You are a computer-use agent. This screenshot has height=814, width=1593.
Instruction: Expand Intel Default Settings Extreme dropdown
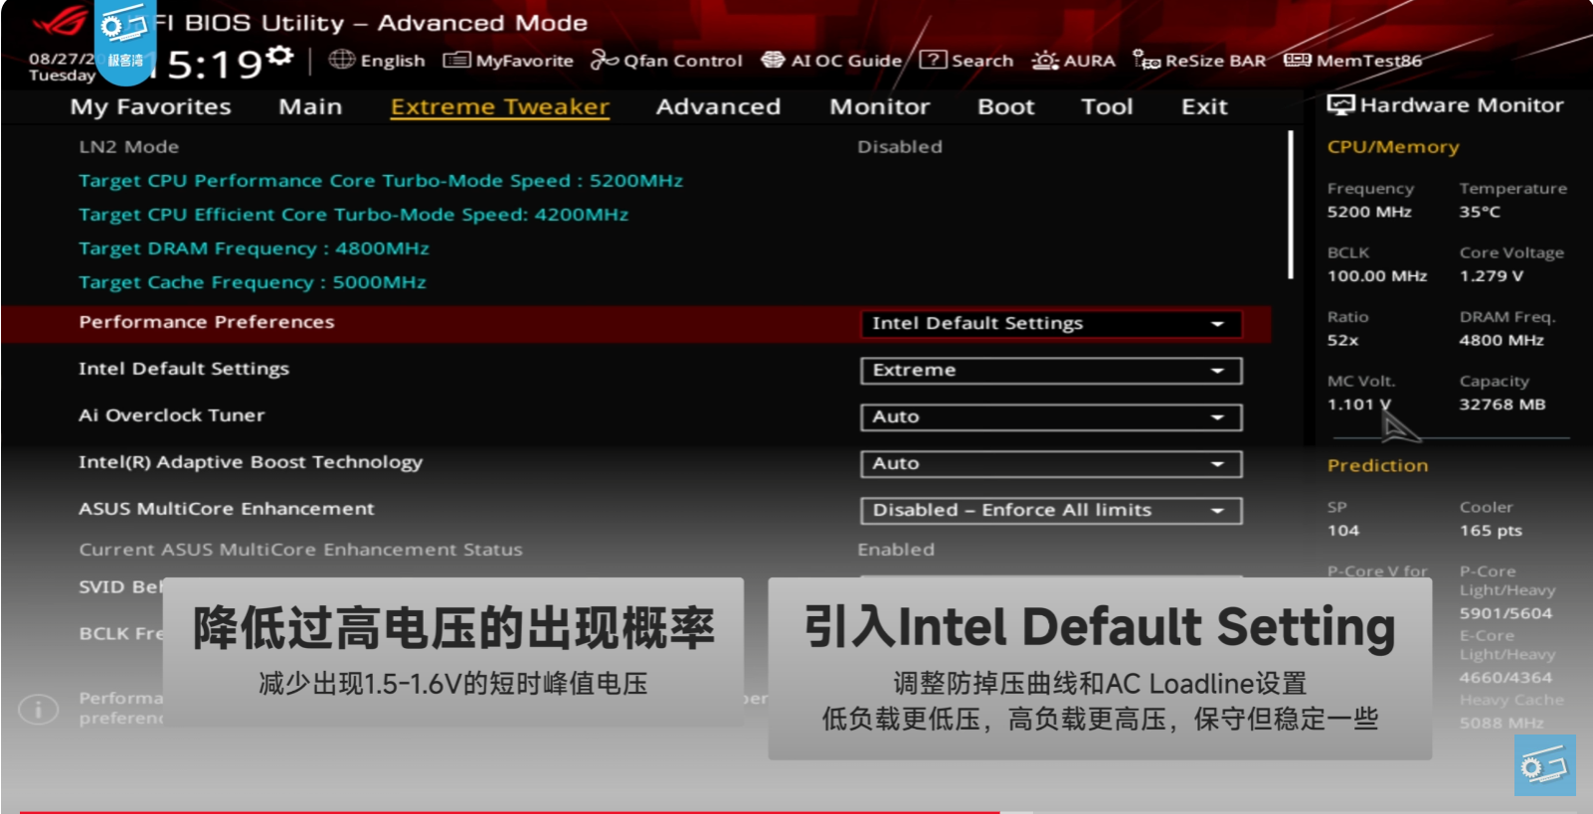tap(1051, 371)
